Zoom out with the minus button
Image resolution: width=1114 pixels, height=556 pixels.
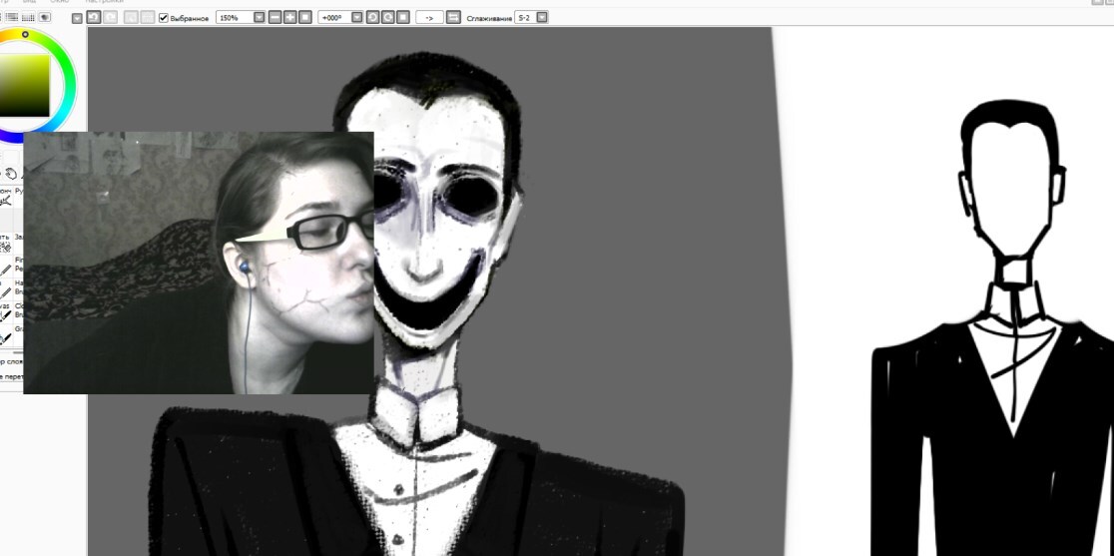(x=275, y=17)
